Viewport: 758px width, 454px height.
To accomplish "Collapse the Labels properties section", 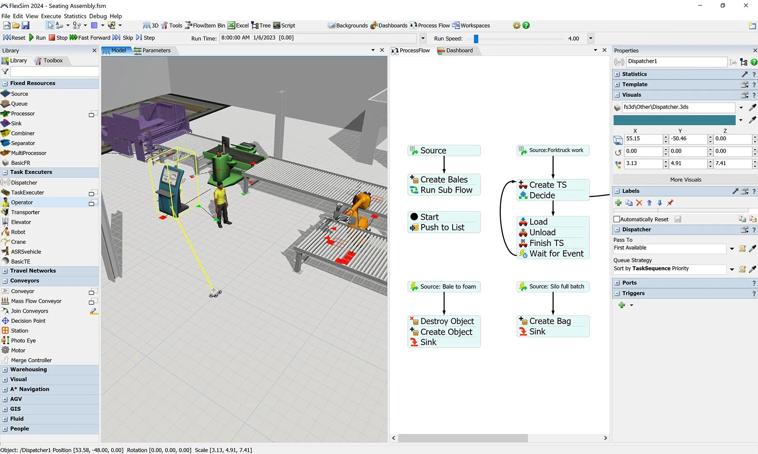I will tap(617, 191).
